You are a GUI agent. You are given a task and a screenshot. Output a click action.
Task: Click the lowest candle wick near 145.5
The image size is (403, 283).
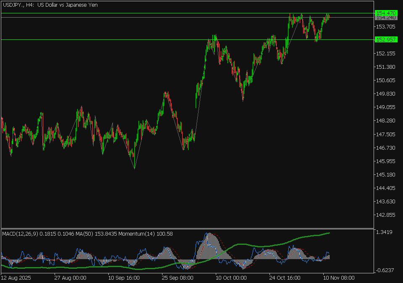[134, 168]
